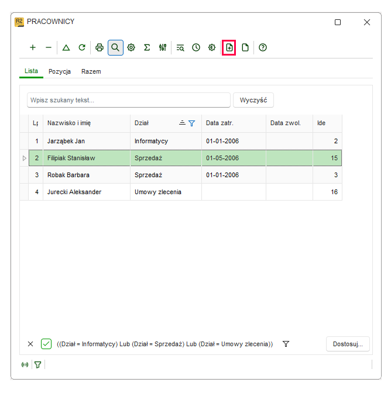Open the Dostosuj... filter customization
This screenshot has width=391, height=393.
[348, 344]
